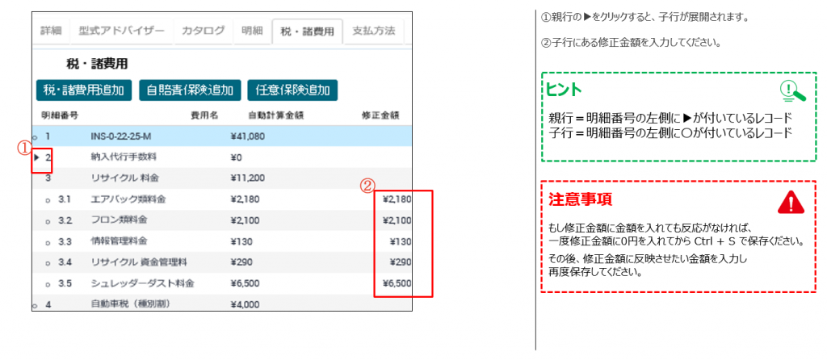Open the 詳細 tab
The height and width of the screenshot is (360, 827).
point(52,31)
